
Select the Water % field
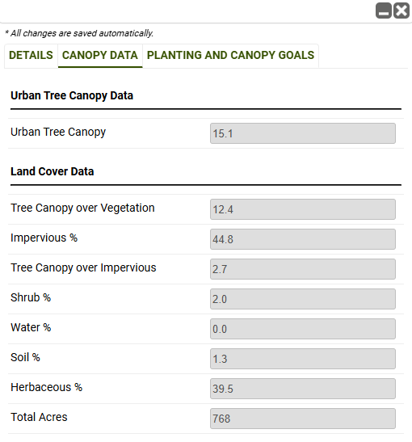point(303,329)
